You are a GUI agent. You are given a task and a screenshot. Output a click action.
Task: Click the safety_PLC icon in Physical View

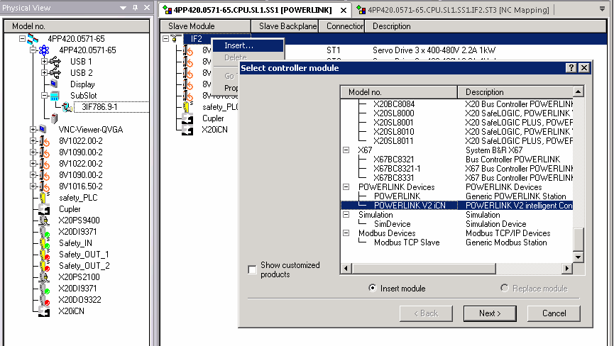(44, 197)
